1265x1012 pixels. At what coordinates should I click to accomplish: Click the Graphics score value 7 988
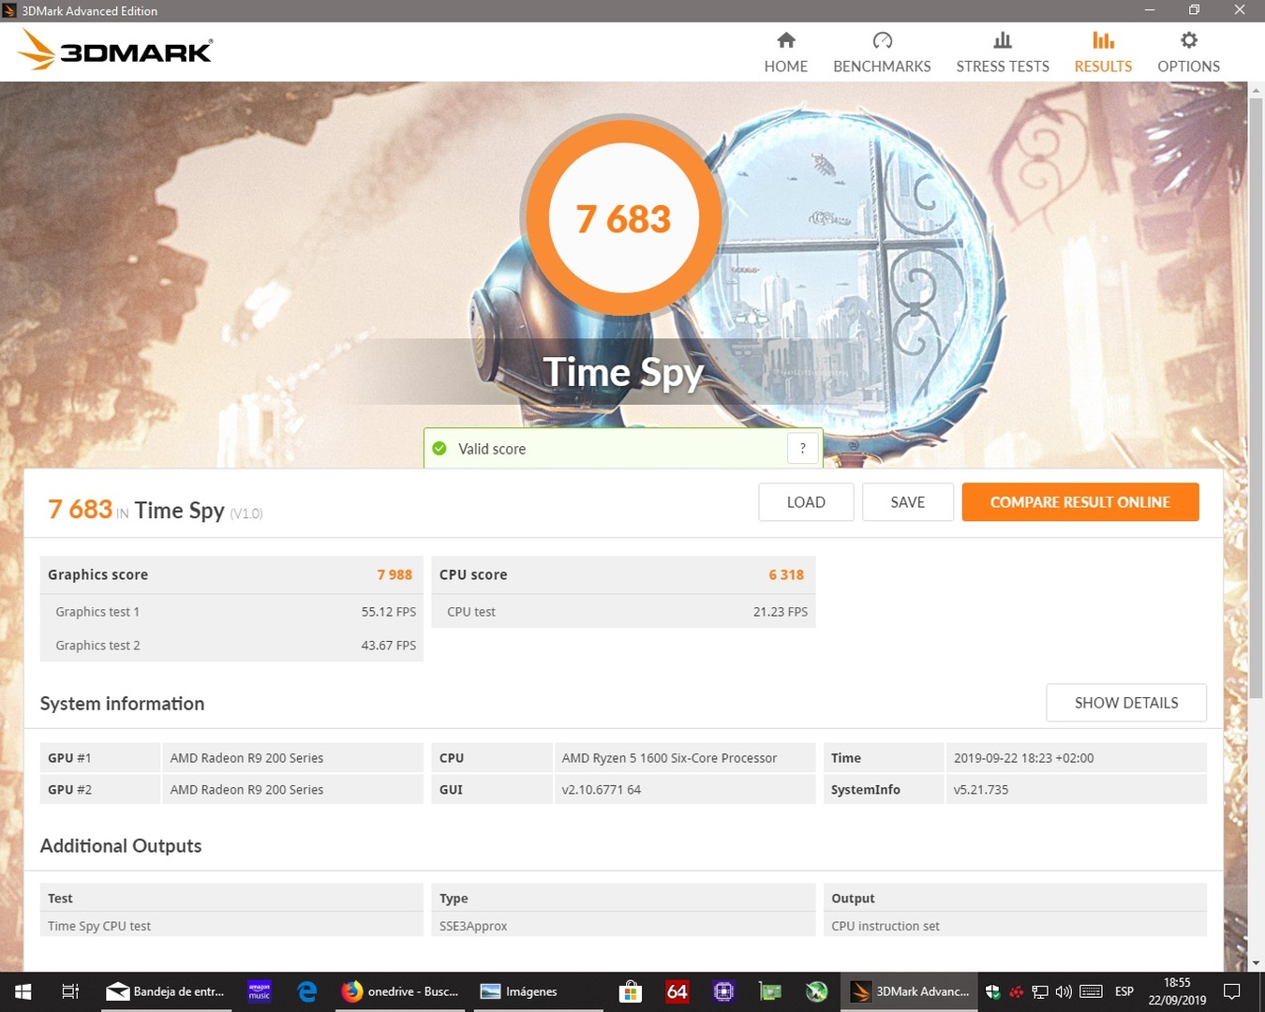[394, 575]
